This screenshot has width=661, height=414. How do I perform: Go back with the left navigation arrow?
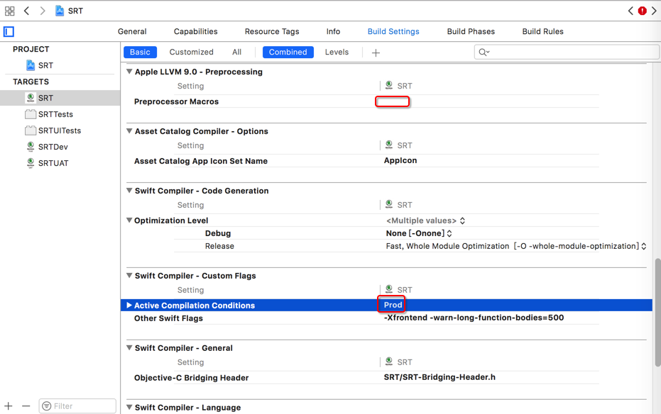[x=27, y=11]
